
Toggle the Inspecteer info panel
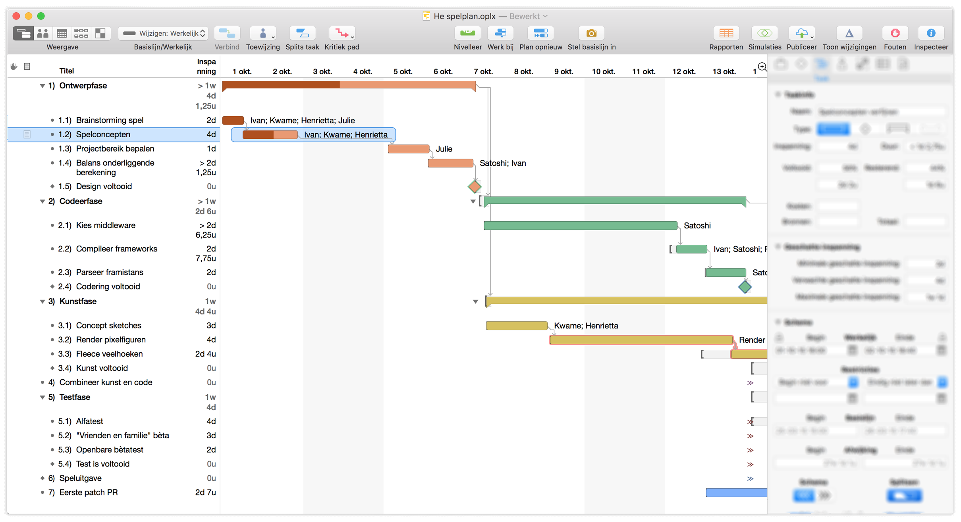[931, 33]
